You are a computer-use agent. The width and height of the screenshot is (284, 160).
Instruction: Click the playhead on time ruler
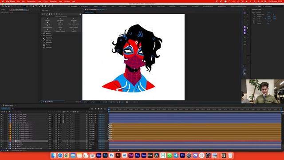click(109, 109)
